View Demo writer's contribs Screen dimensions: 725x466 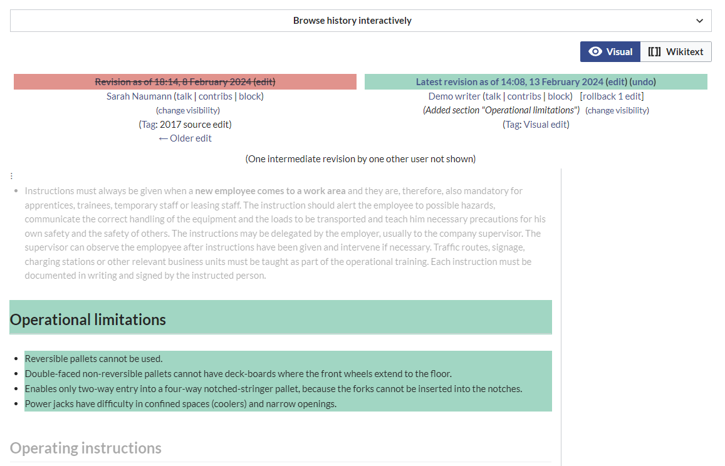click(524, 96)
